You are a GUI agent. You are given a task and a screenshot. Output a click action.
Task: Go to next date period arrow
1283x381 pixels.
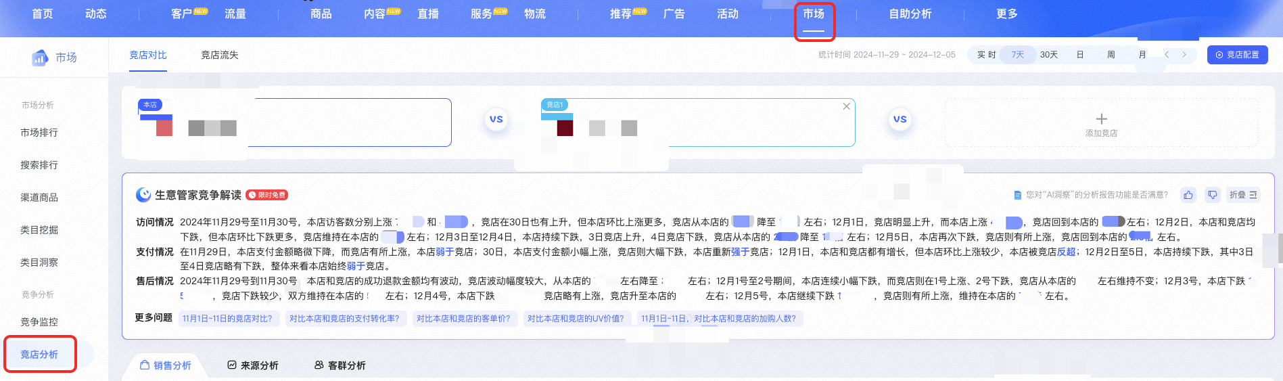pyautogui.click(x=1184, y=55)
